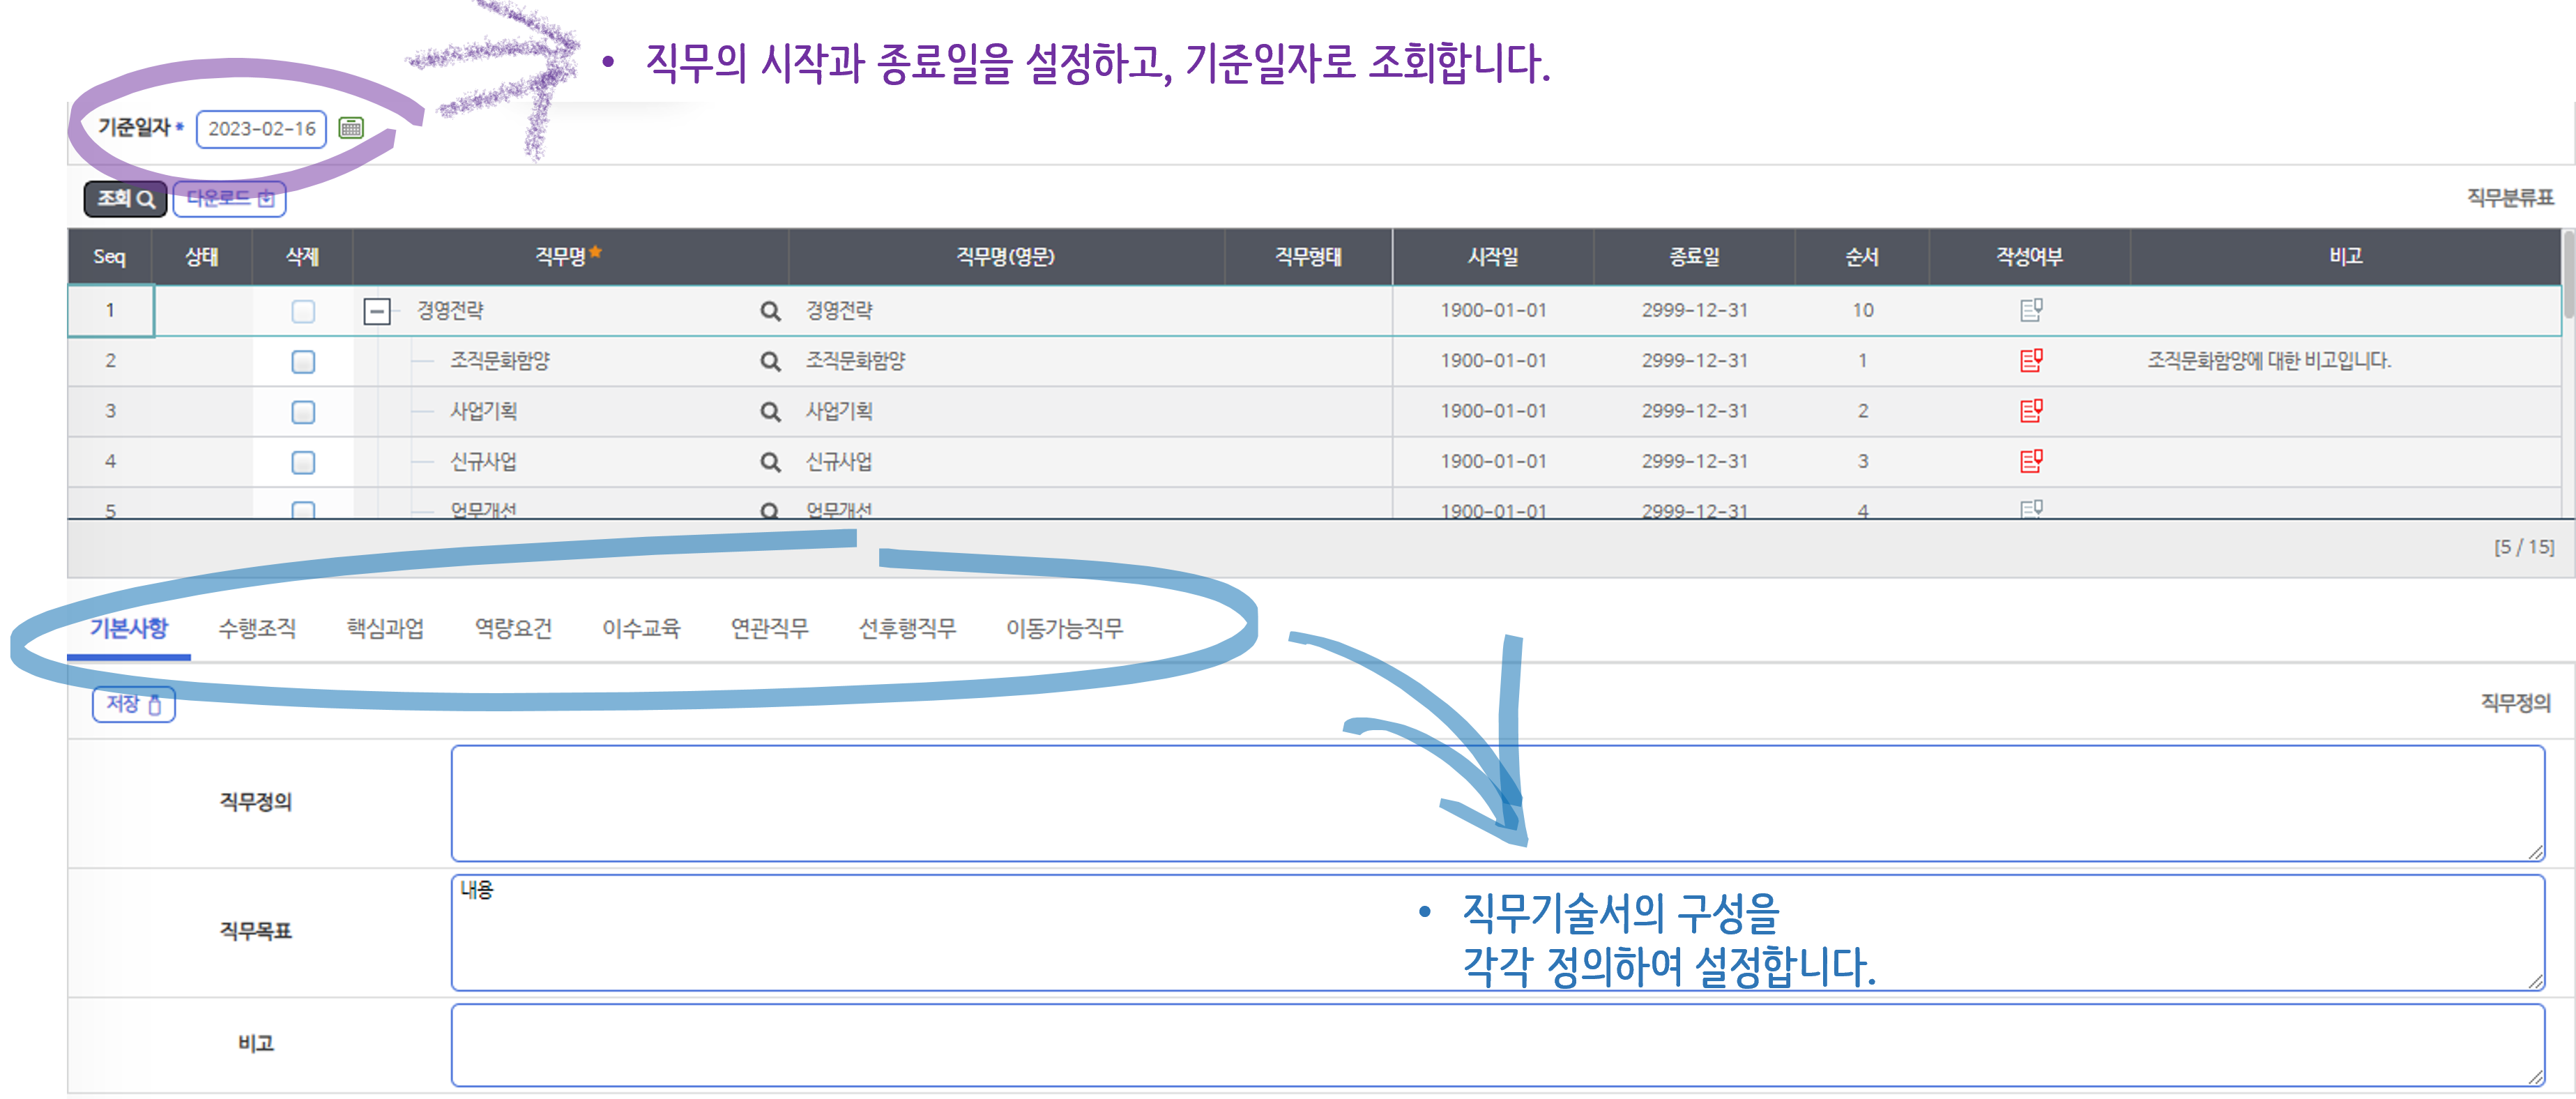The width and height of the screenshot is (2576, 1099).
Task: Click the search icon in 사업기획 row
Action: click(x=769, y=411)
